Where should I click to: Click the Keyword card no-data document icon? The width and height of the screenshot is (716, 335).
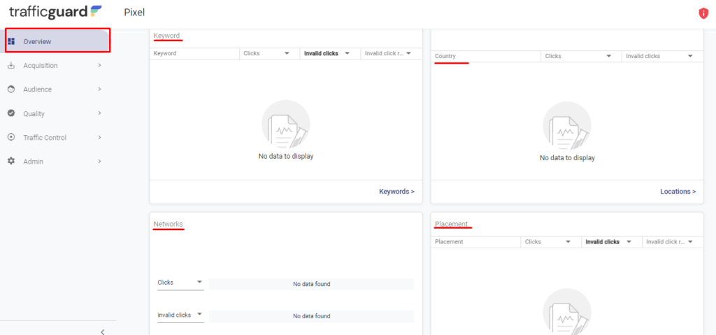click(x=286, y=124)
